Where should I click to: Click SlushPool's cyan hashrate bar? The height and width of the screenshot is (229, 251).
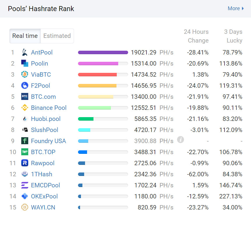pyautogui.click(x=84, y=130)
